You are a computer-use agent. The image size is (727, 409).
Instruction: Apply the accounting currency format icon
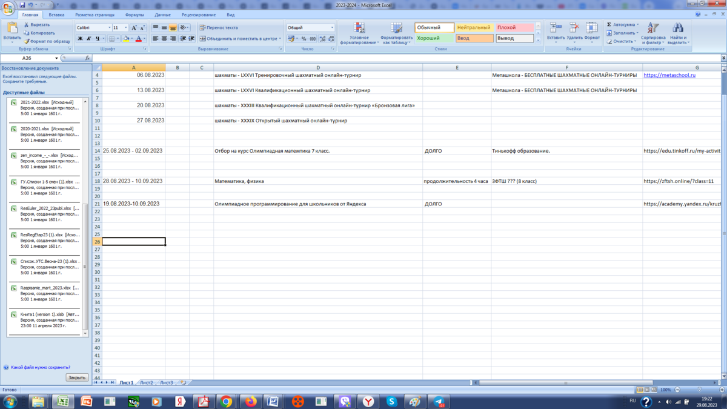pos(292,39)
